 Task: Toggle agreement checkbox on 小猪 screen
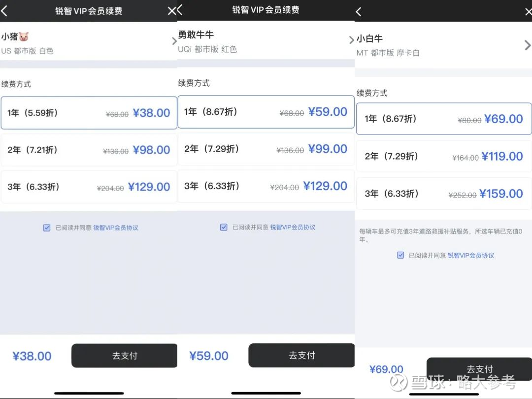pos(47,228)
